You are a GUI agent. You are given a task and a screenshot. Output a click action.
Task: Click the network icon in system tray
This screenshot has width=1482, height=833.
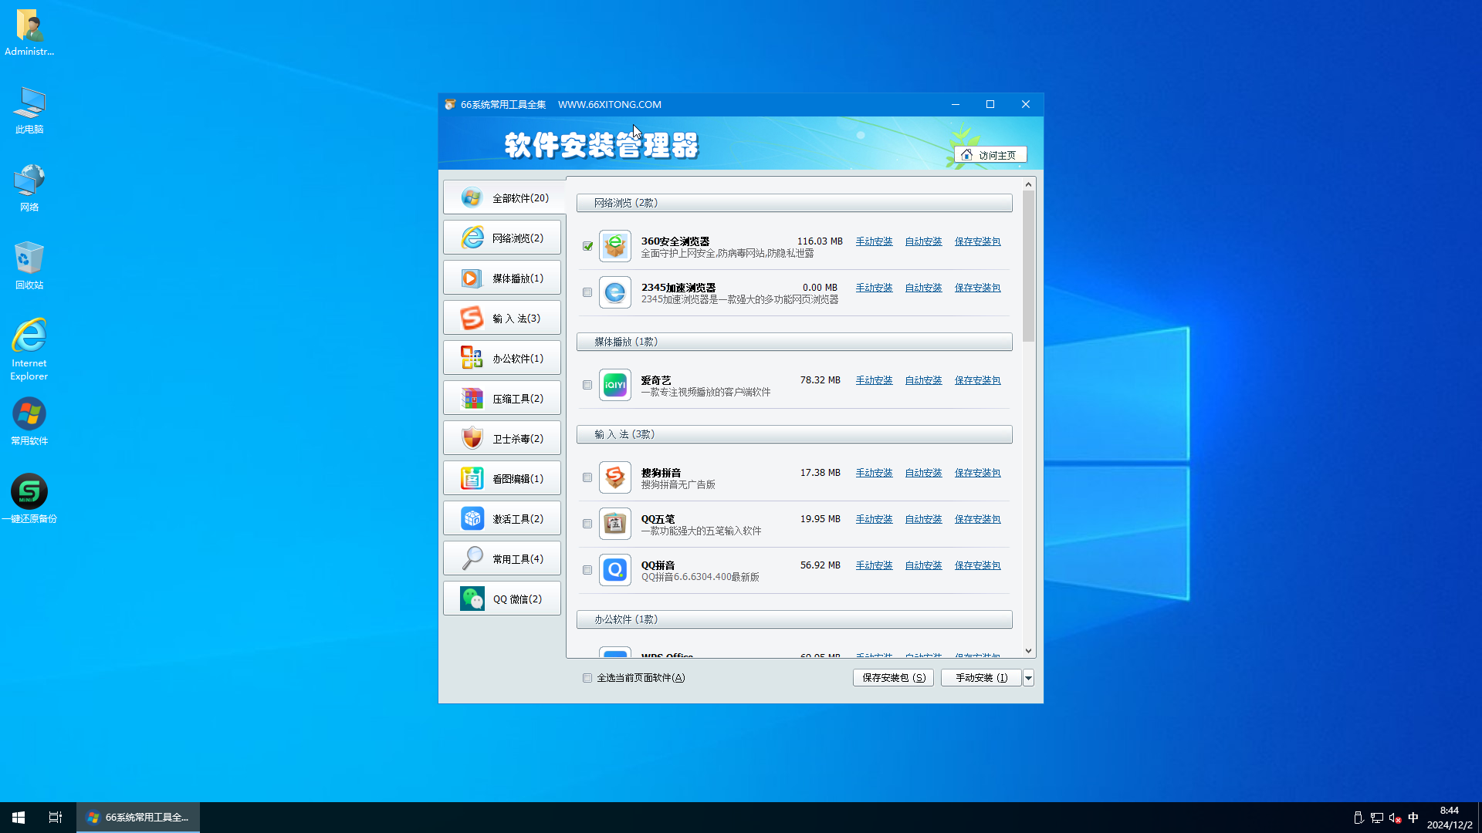pyautogui.click(x=1376, y=818)
